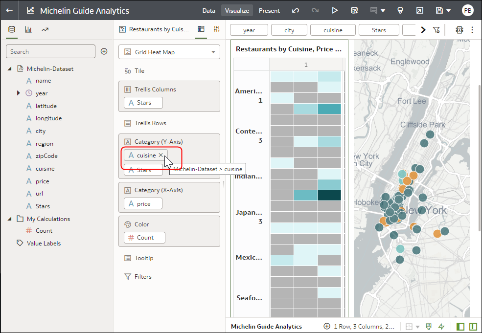Image resolution: width=482 pixels, height=333 pixels.
Task: Toggle the brushing icon in status bar
Action: tap(429, 326)
